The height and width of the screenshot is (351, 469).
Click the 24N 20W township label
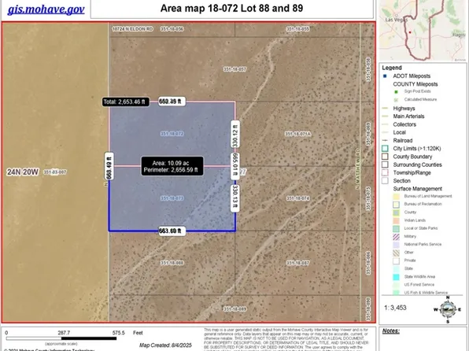tap(23, 172)
